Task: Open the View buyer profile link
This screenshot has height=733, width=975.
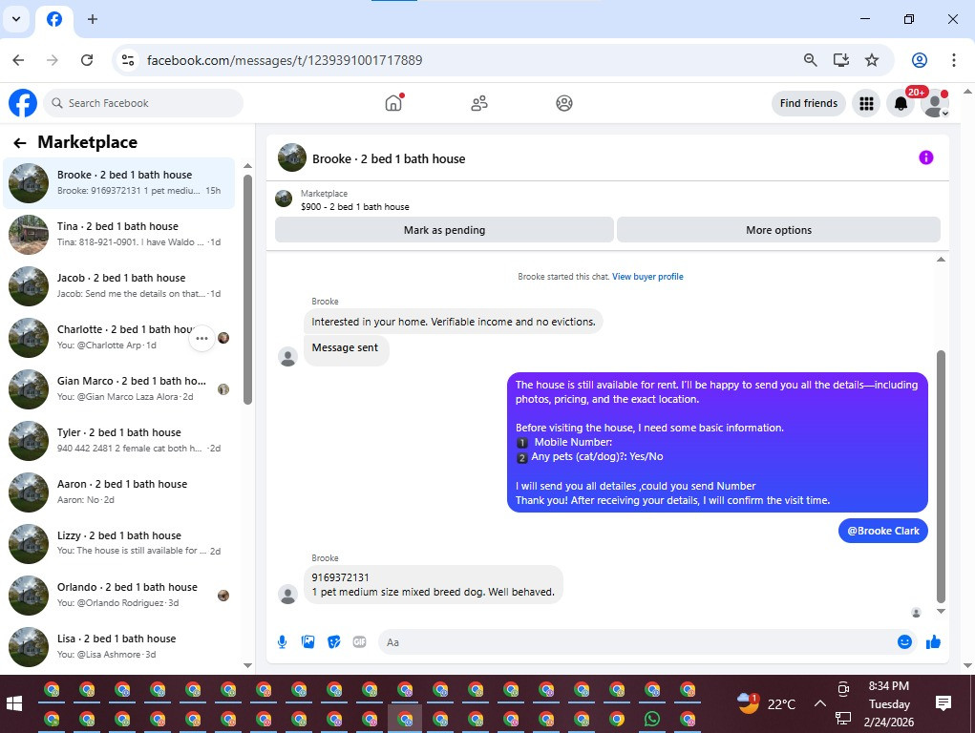Action: [647, 277]
